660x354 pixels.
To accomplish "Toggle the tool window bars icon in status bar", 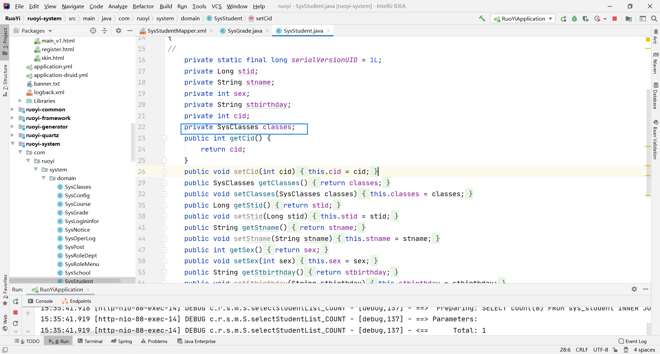I will 5,350.
